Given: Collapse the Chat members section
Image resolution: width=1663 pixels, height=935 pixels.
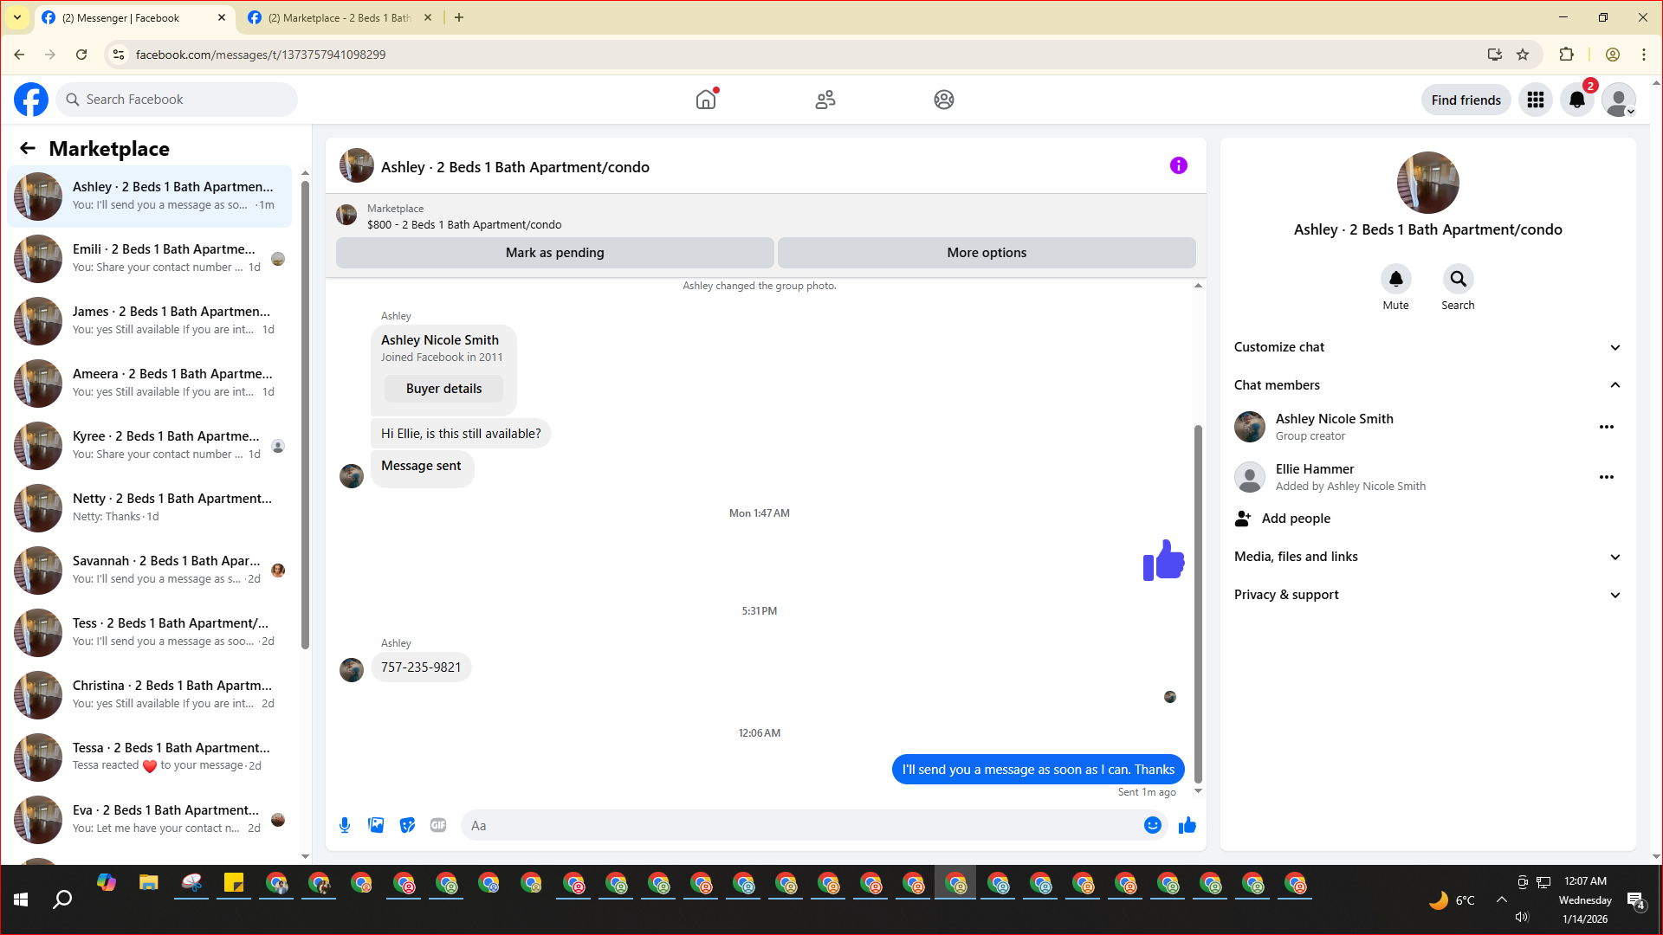Looking at the screenshot, I should coord(1614,385).
